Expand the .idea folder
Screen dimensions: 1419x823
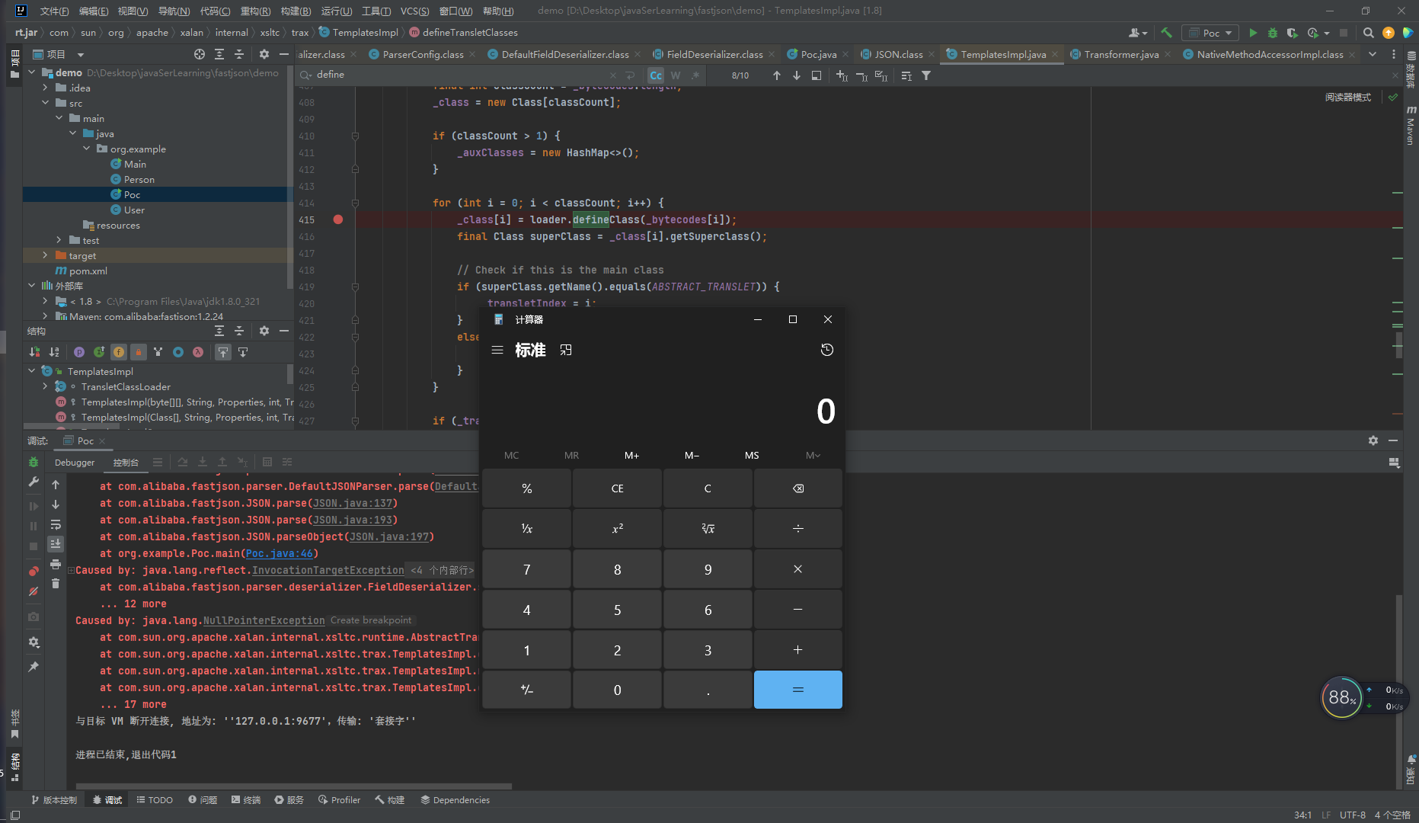coord(46,88)
